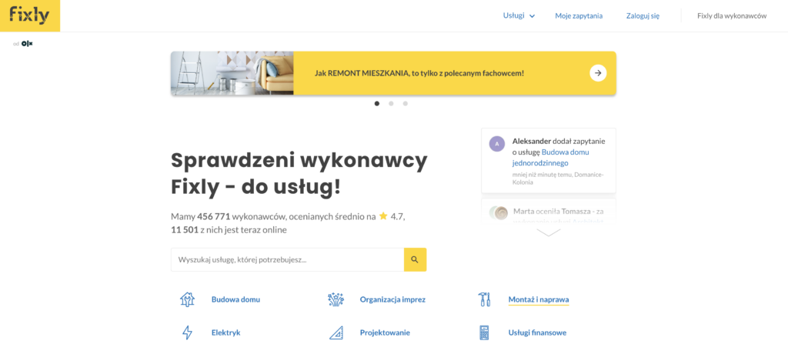Screen dimensions: 788x354
Task: Click the Usługi finansowe calculator icon
Action: [x=484, y=333]
